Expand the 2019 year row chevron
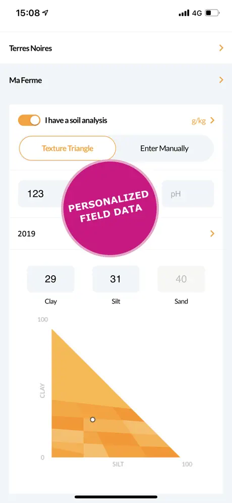232x503 pixels. coord(212,233)
